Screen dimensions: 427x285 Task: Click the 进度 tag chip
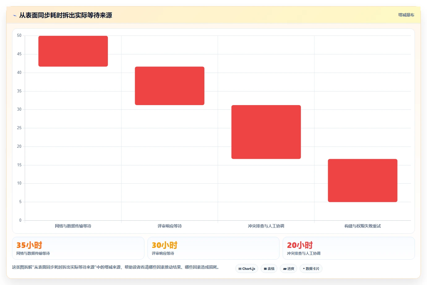[x=288, y=269]
